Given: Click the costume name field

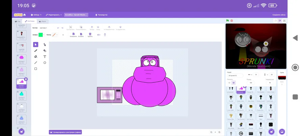Looking at the screenshot, I should 47,28.
